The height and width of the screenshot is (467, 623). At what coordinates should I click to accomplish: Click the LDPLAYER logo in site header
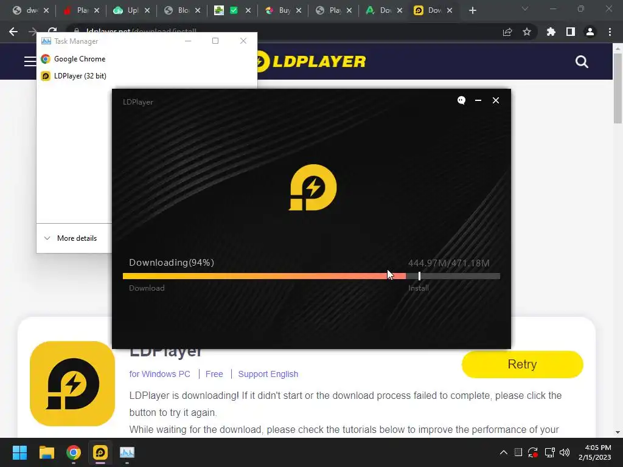312,61
